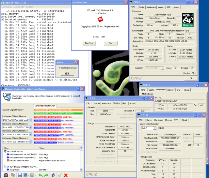Click the green back arrow in Sandra
Image resolution: width=209 pixels, height=178 pixels.
coord(40,175)
